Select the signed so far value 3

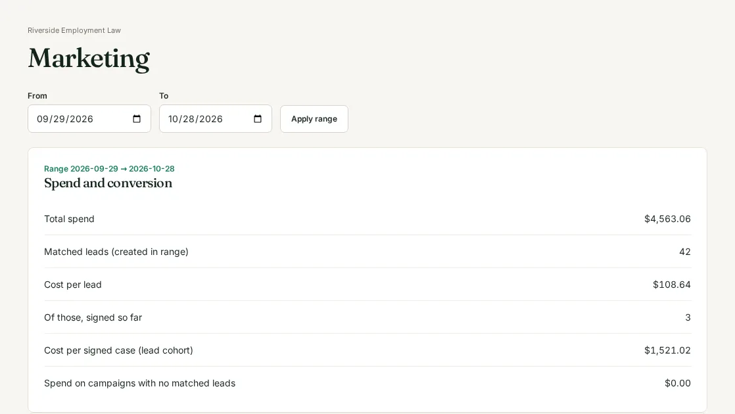pos(688,317)
